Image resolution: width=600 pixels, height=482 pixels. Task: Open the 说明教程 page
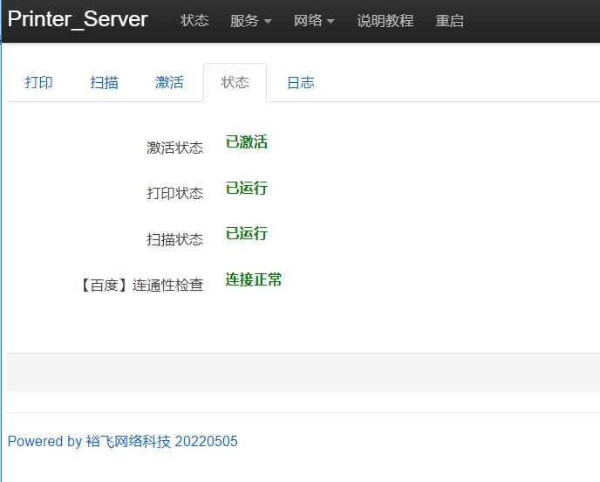coord(385,21)
